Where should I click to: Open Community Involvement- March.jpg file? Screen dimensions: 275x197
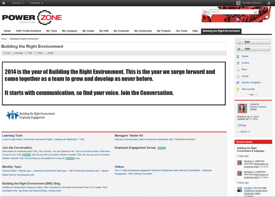[50, 171]
